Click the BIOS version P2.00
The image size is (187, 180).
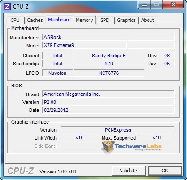click(109, 102)
